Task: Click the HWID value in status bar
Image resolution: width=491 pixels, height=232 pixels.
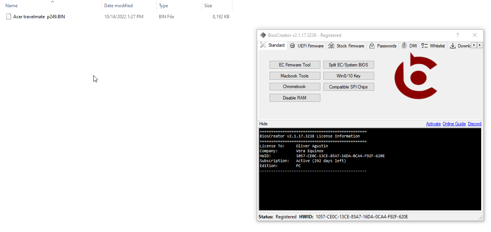Action: 362,217
